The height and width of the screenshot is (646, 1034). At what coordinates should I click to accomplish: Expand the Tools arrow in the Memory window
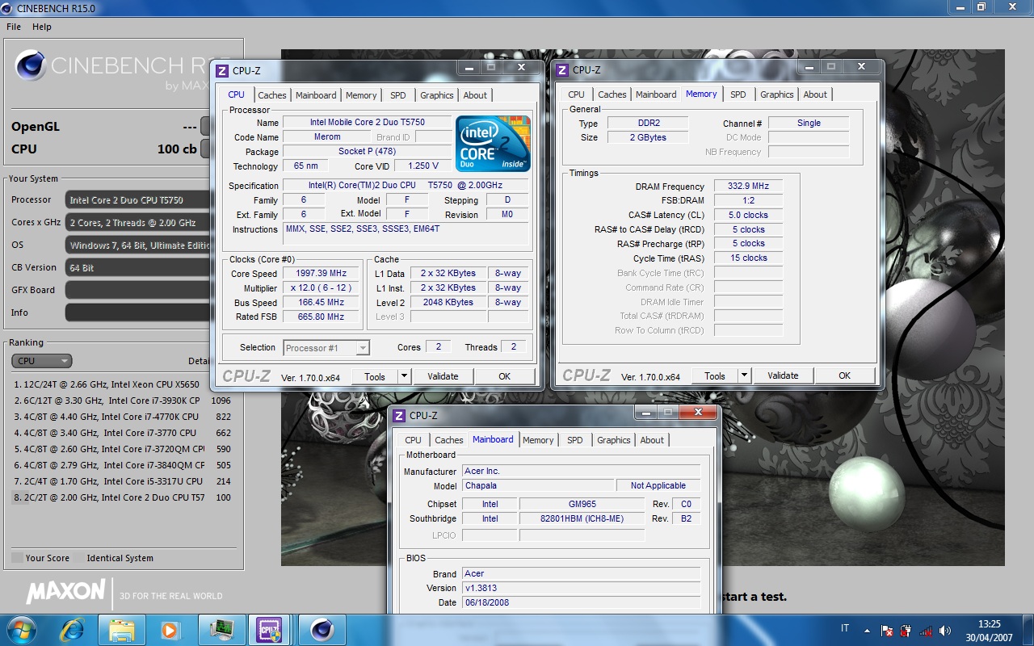pyautogui.click(x=744, y=375)
